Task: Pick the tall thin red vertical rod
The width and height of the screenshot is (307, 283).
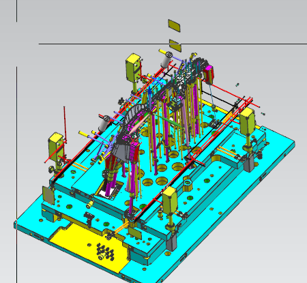Action: (65, 124)
